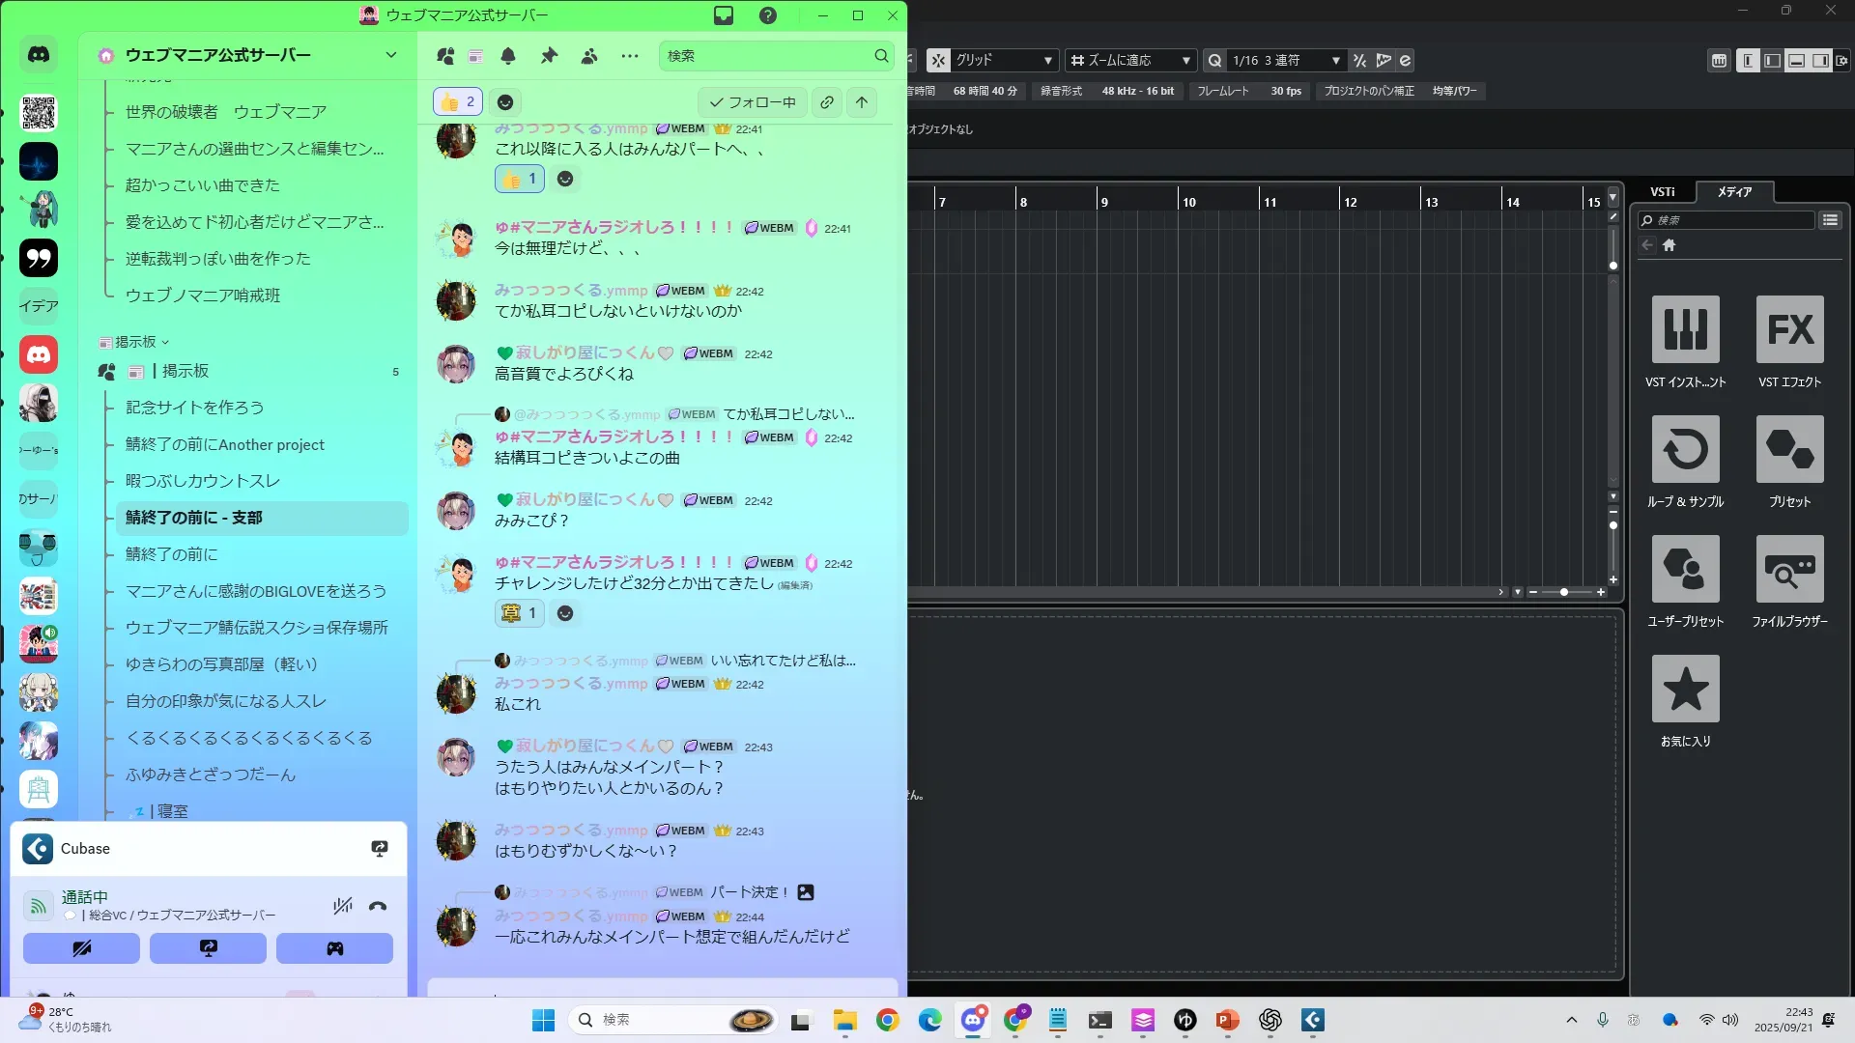Open the 鯖終了の前に thread

(x=172, y=554)
